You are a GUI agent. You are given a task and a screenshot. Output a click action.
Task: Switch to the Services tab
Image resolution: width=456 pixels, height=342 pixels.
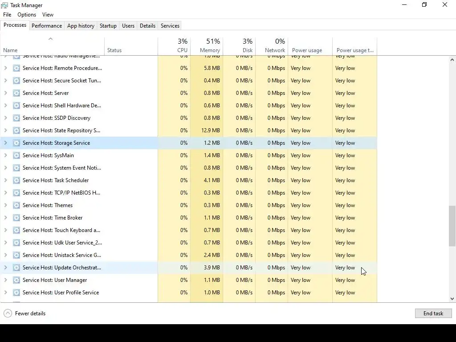pos(170,25)
